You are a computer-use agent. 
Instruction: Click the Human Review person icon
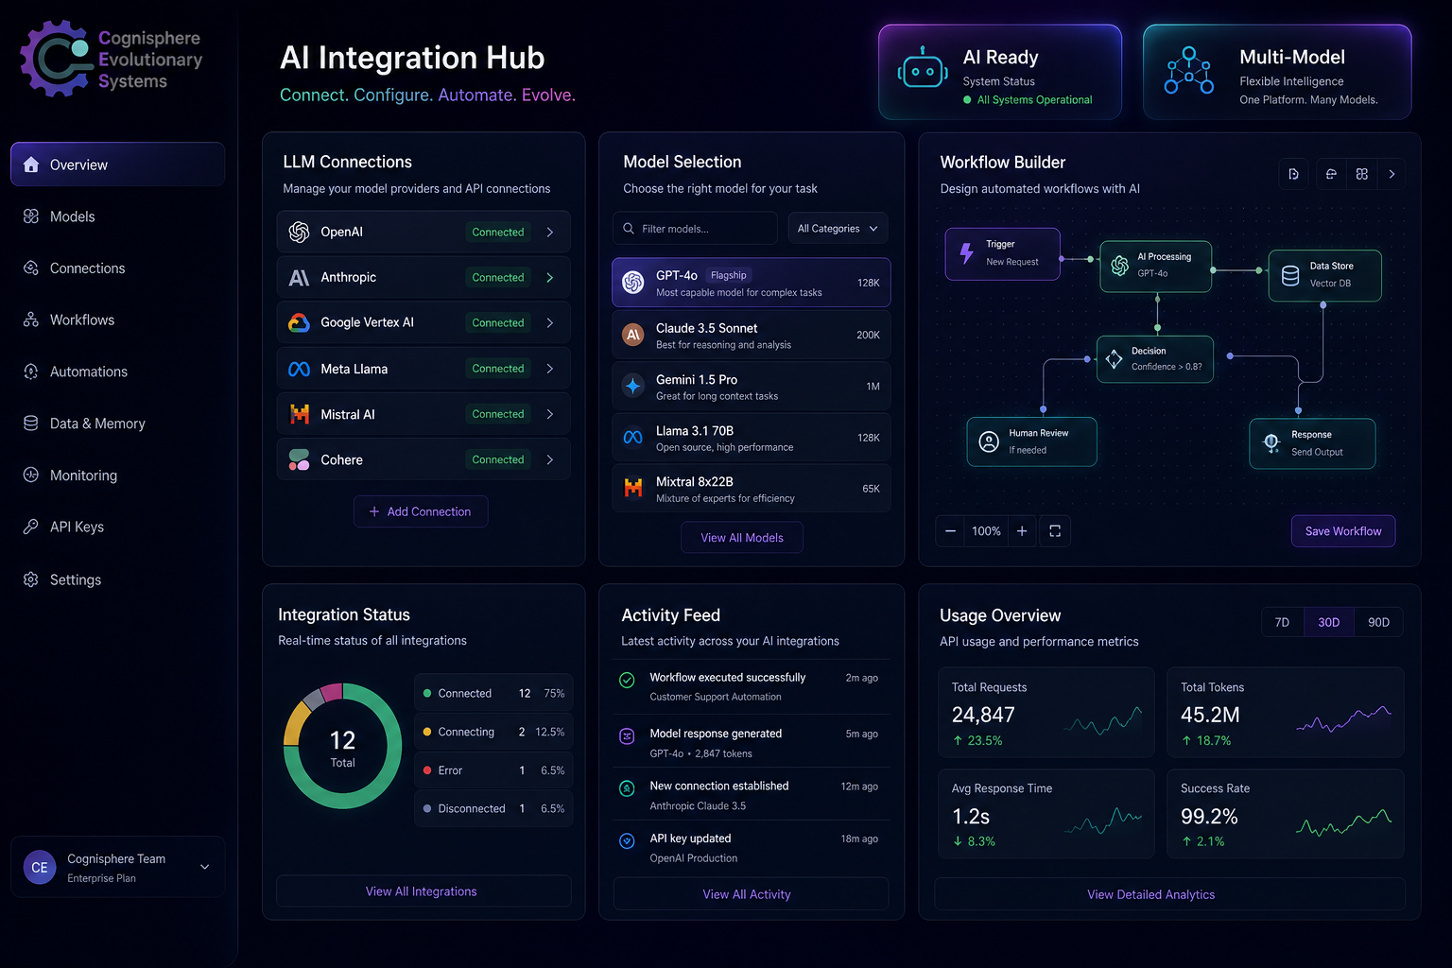coord(989,441)
